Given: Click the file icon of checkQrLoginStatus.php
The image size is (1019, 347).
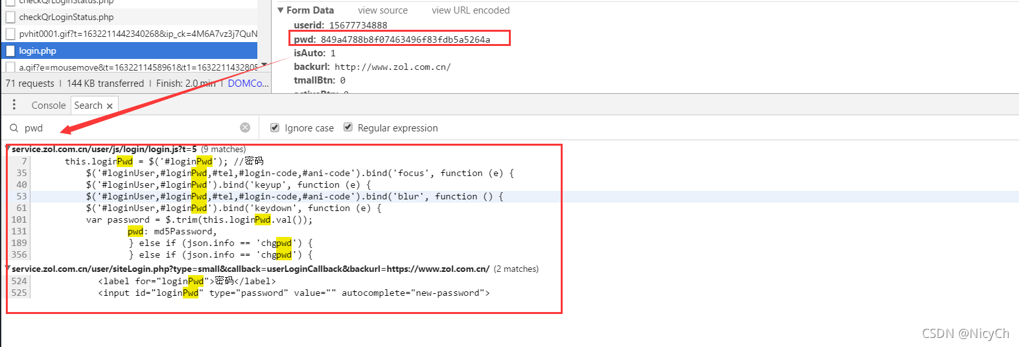Looking at the screenshot, I should coord(10,17).
